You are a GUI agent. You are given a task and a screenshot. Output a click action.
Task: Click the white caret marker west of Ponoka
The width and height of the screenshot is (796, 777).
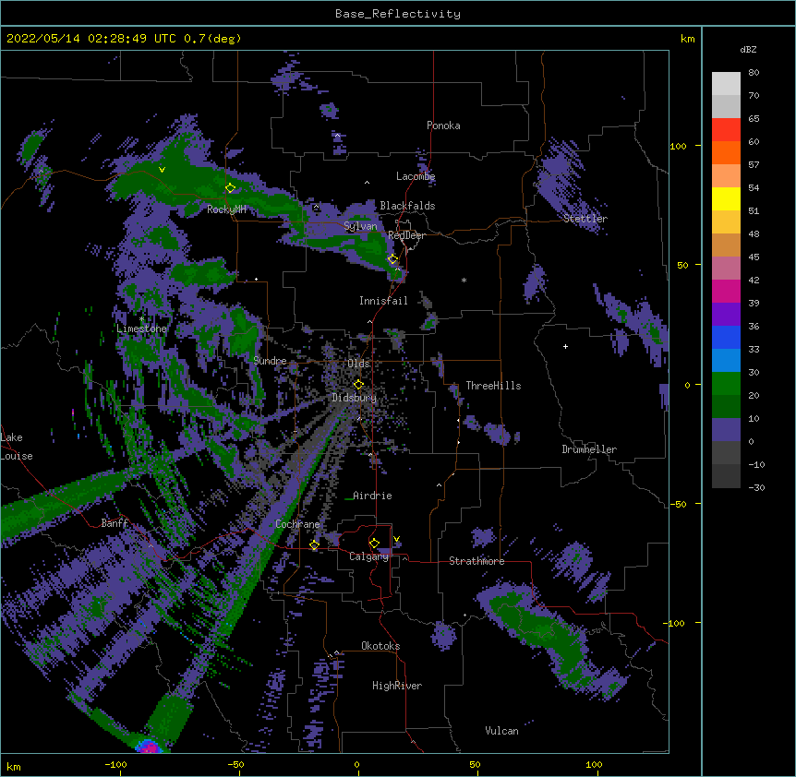pos(338,136)
